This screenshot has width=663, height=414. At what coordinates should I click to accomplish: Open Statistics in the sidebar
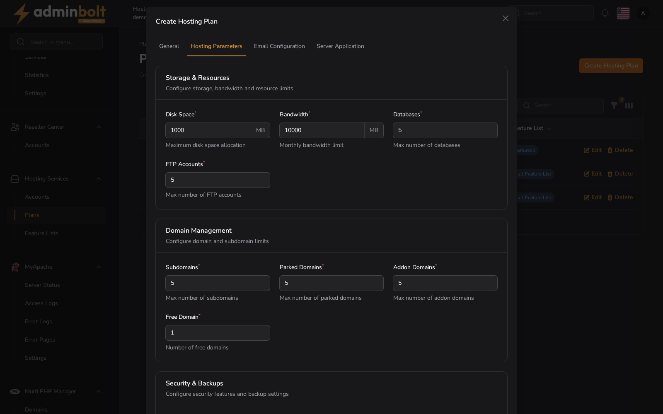[37, 75]
